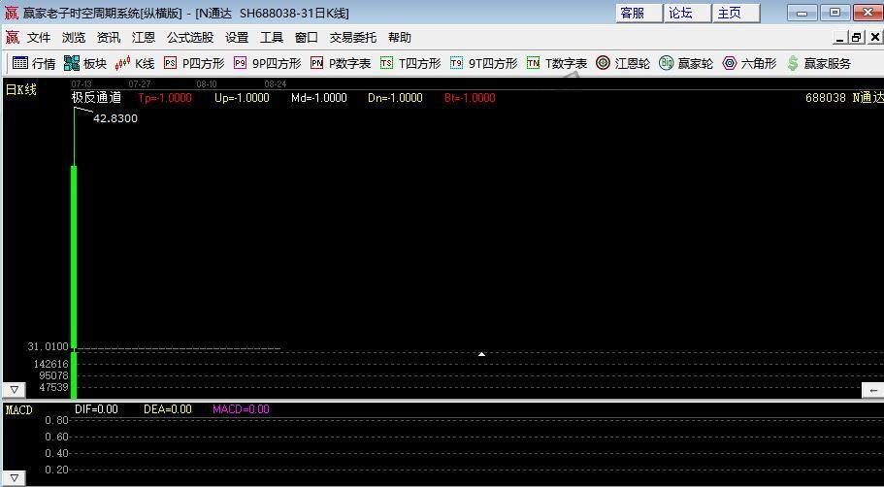Open the 设置 menu

tap(237, 38)
